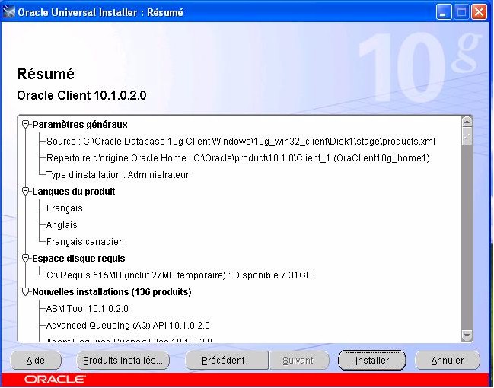The width and height of the screenshot is (494, 388).
Task: Open the Aide help button
Action: click(x=35, y=361)
